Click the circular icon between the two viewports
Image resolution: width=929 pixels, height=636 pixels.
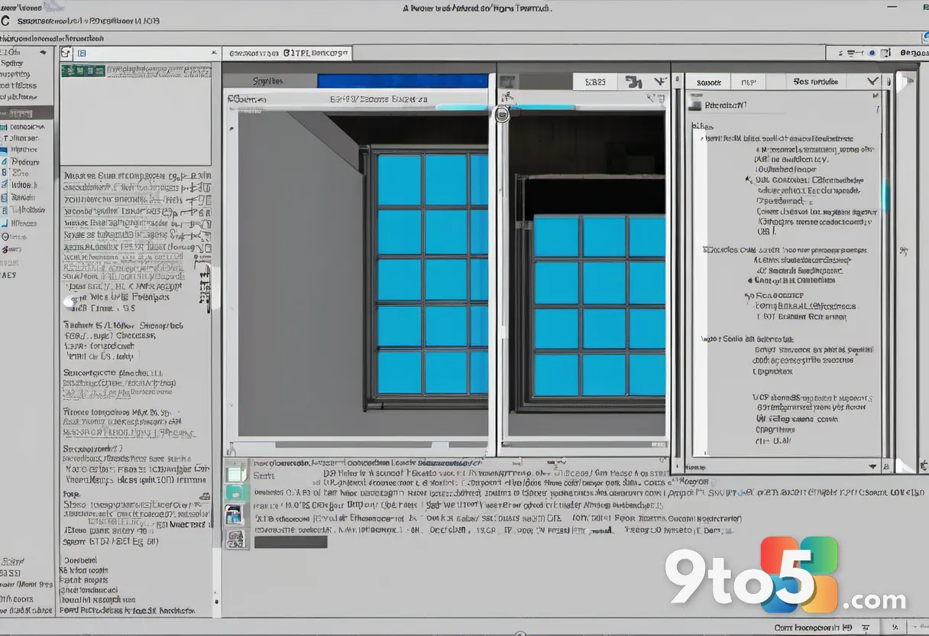coord(502,115)
